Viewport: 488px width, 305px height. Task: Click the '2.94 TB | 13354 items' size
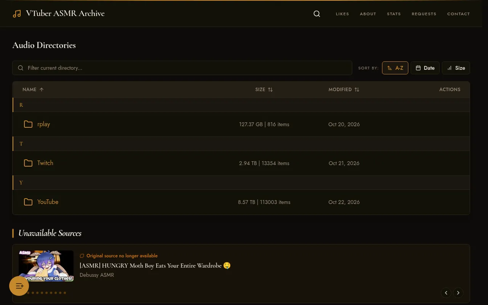(x=264, y=163)
